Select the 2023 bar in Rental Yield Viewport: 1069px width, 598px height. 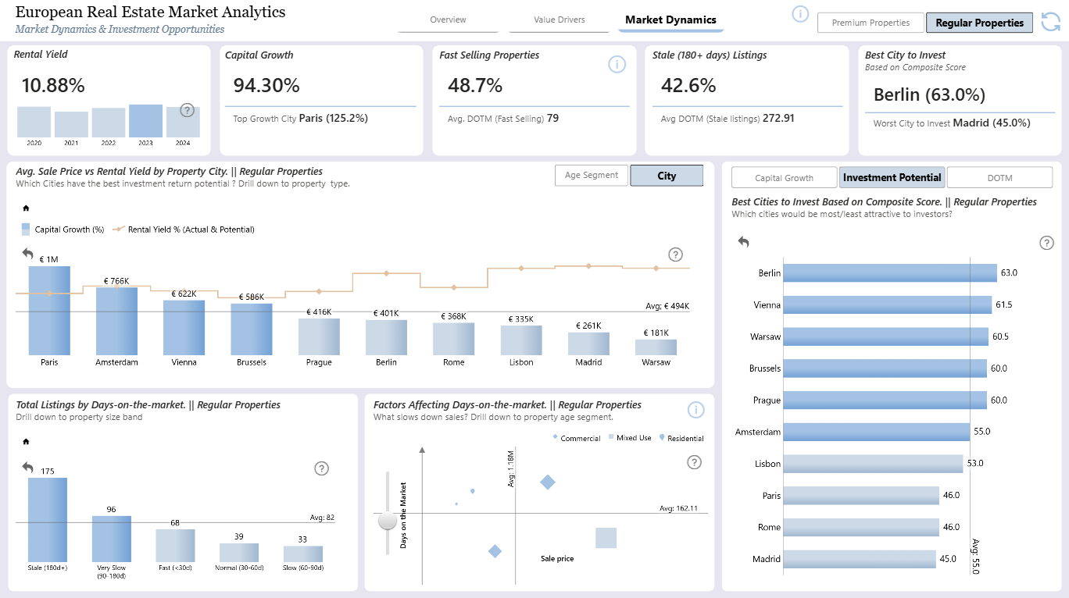coord(146,121)
